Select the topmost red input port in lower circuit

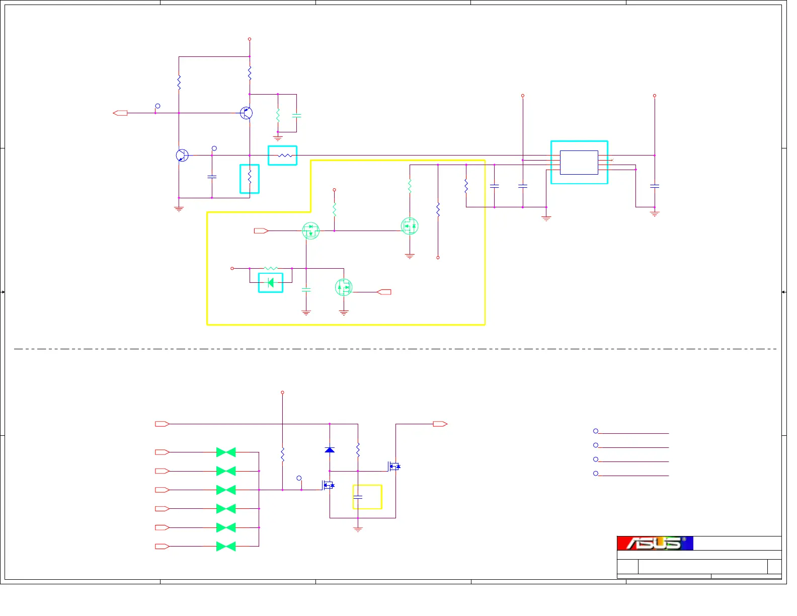coord(162,424)
